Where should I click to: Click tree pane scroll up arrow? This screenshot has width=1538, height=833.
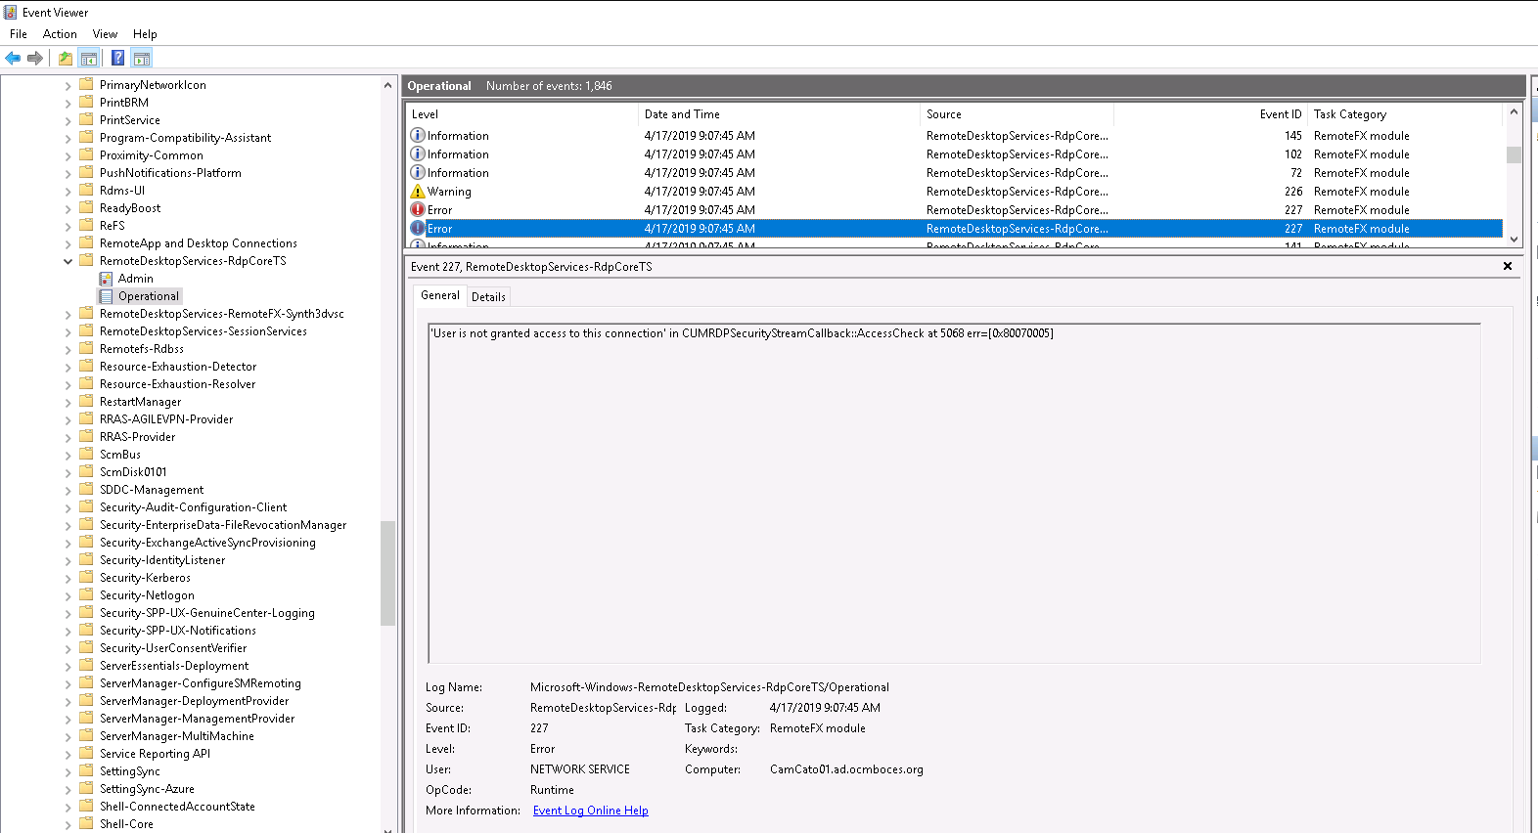tap(387, 85)
